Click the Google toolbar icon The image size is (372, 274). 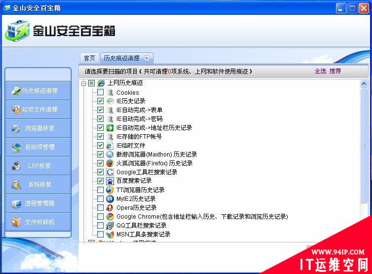tap(110, 172)
